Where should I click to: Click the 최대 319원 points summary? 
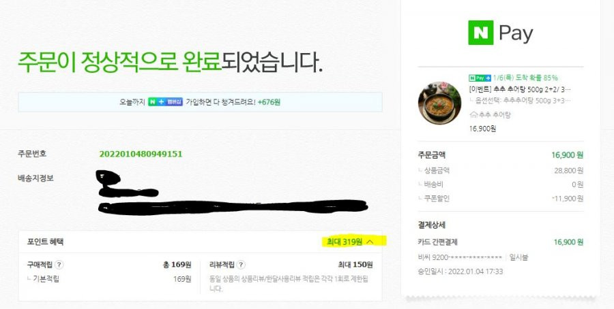(345, 242)
